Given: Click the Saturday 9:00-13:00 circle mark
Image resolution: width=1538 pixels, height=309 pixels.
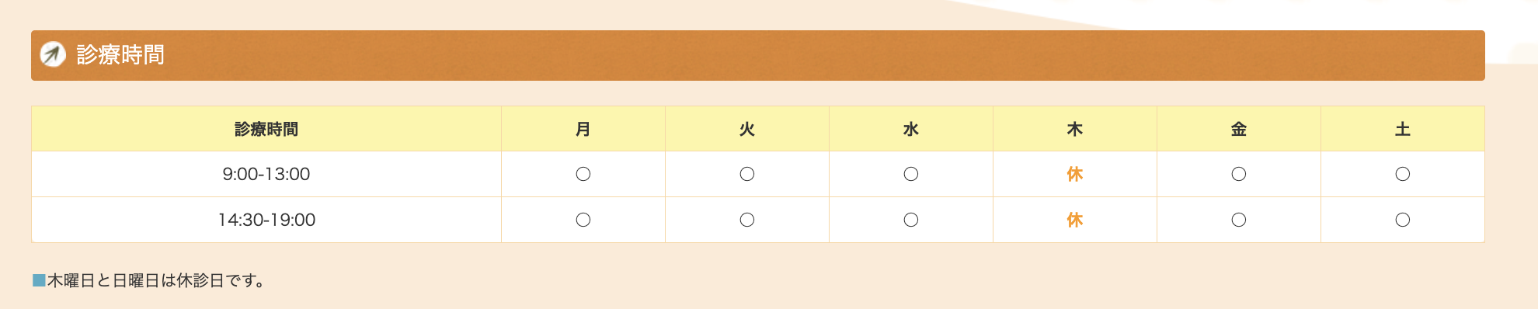Looking at the screenshot, I should coord(1403,174).
